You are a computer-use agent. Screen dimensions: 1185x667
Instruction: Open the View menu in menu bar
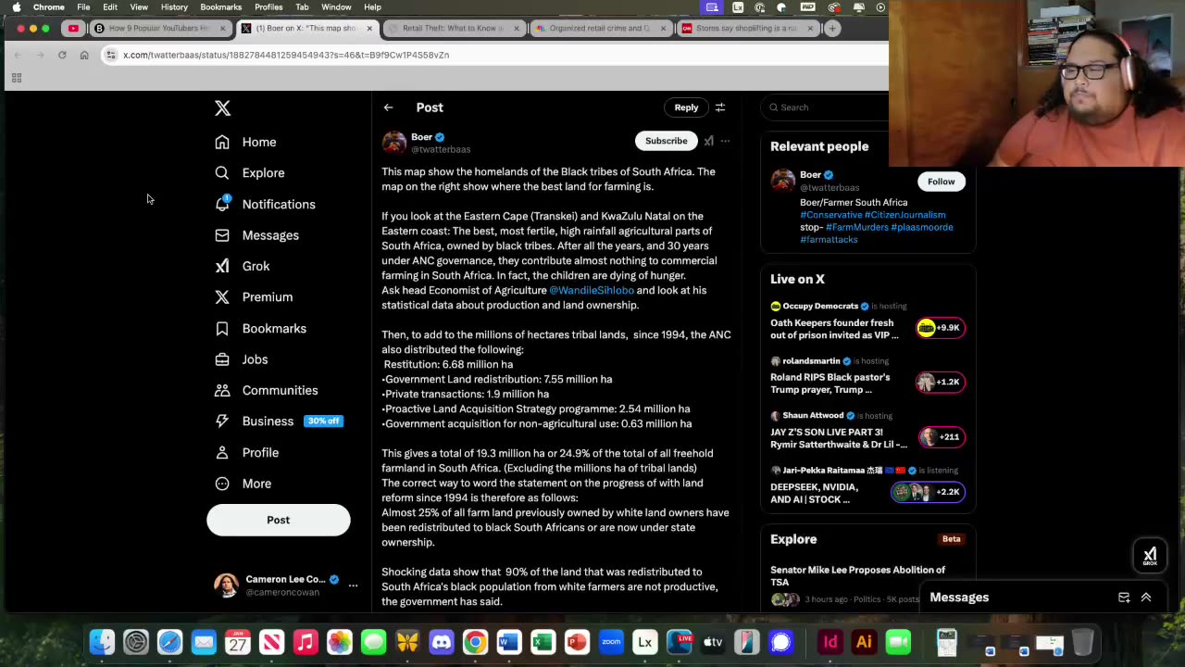[139, 6]
